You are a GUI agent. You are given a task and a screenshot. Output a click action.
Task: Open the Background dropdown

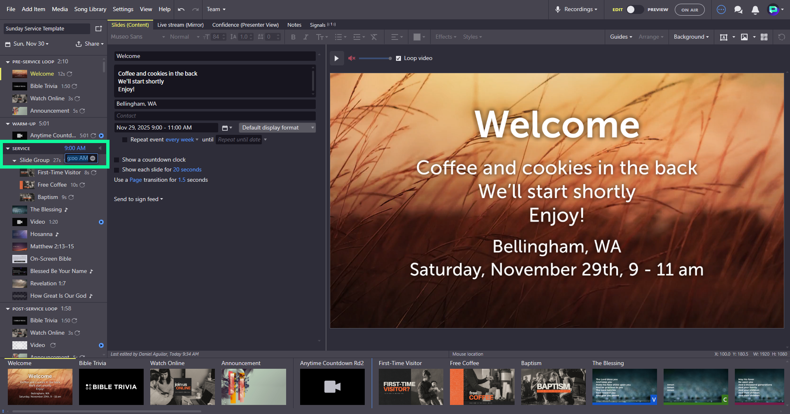pyautogui.click(x=691, y=37)
